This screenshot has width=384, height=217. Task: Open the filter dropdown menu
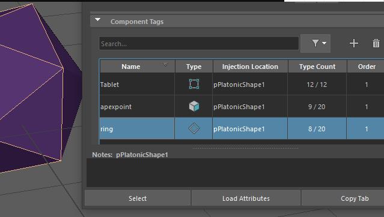pyautogui.click(x=315, y=44)
